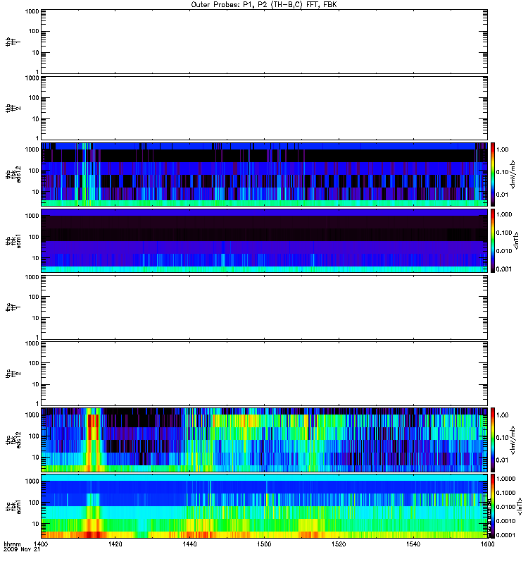Click the '<|mV/m|>' unit label of thb edc12 color bar
The width and height of the screenshot is (528, 564).
(513, 174)
